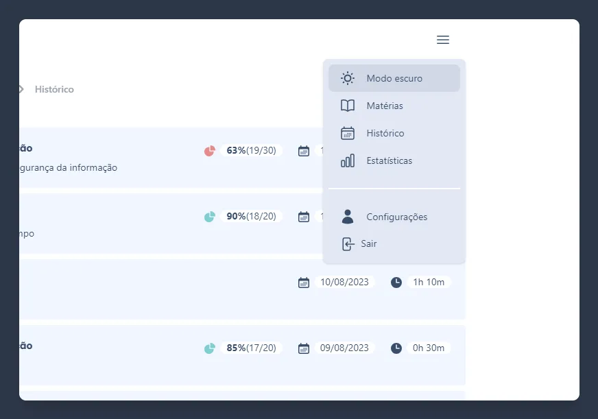Click calendar icon beside 09/08/2023
Screen dimensions: 598x419
pyautogui.click(x=304, y=348)
